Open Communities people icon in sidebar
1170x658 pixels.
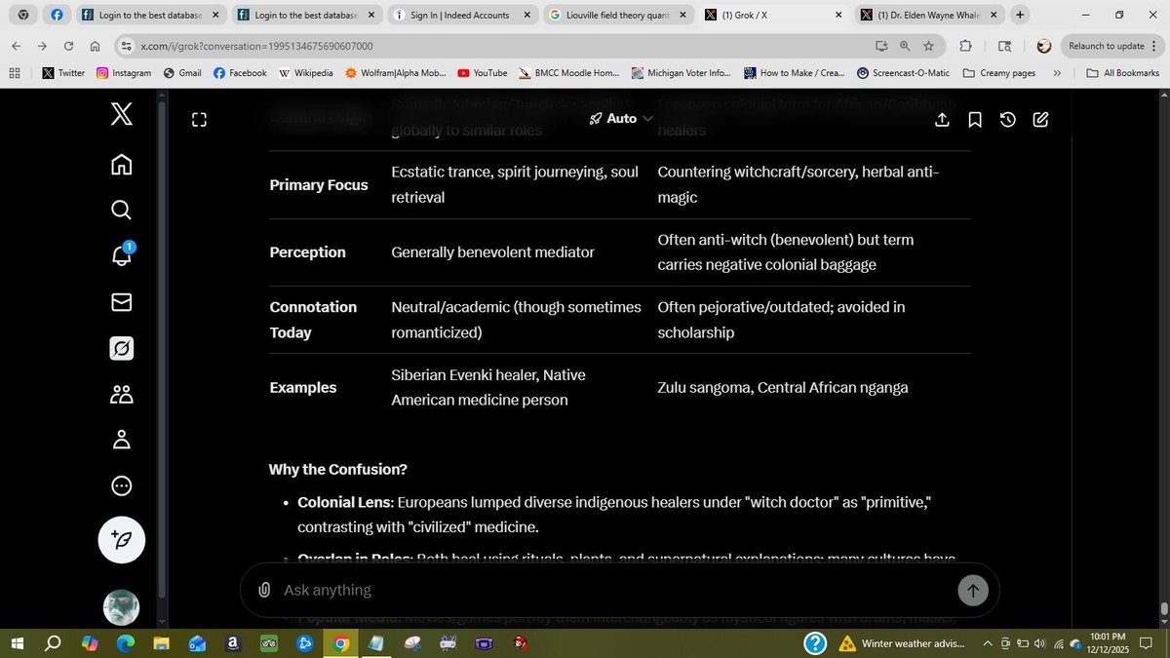pyautogui.click(x=121, y=394)
